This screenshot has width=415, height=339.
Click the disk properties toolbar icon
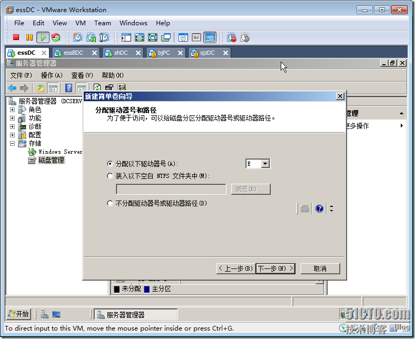pyautogui.click(x=109, y=87)
